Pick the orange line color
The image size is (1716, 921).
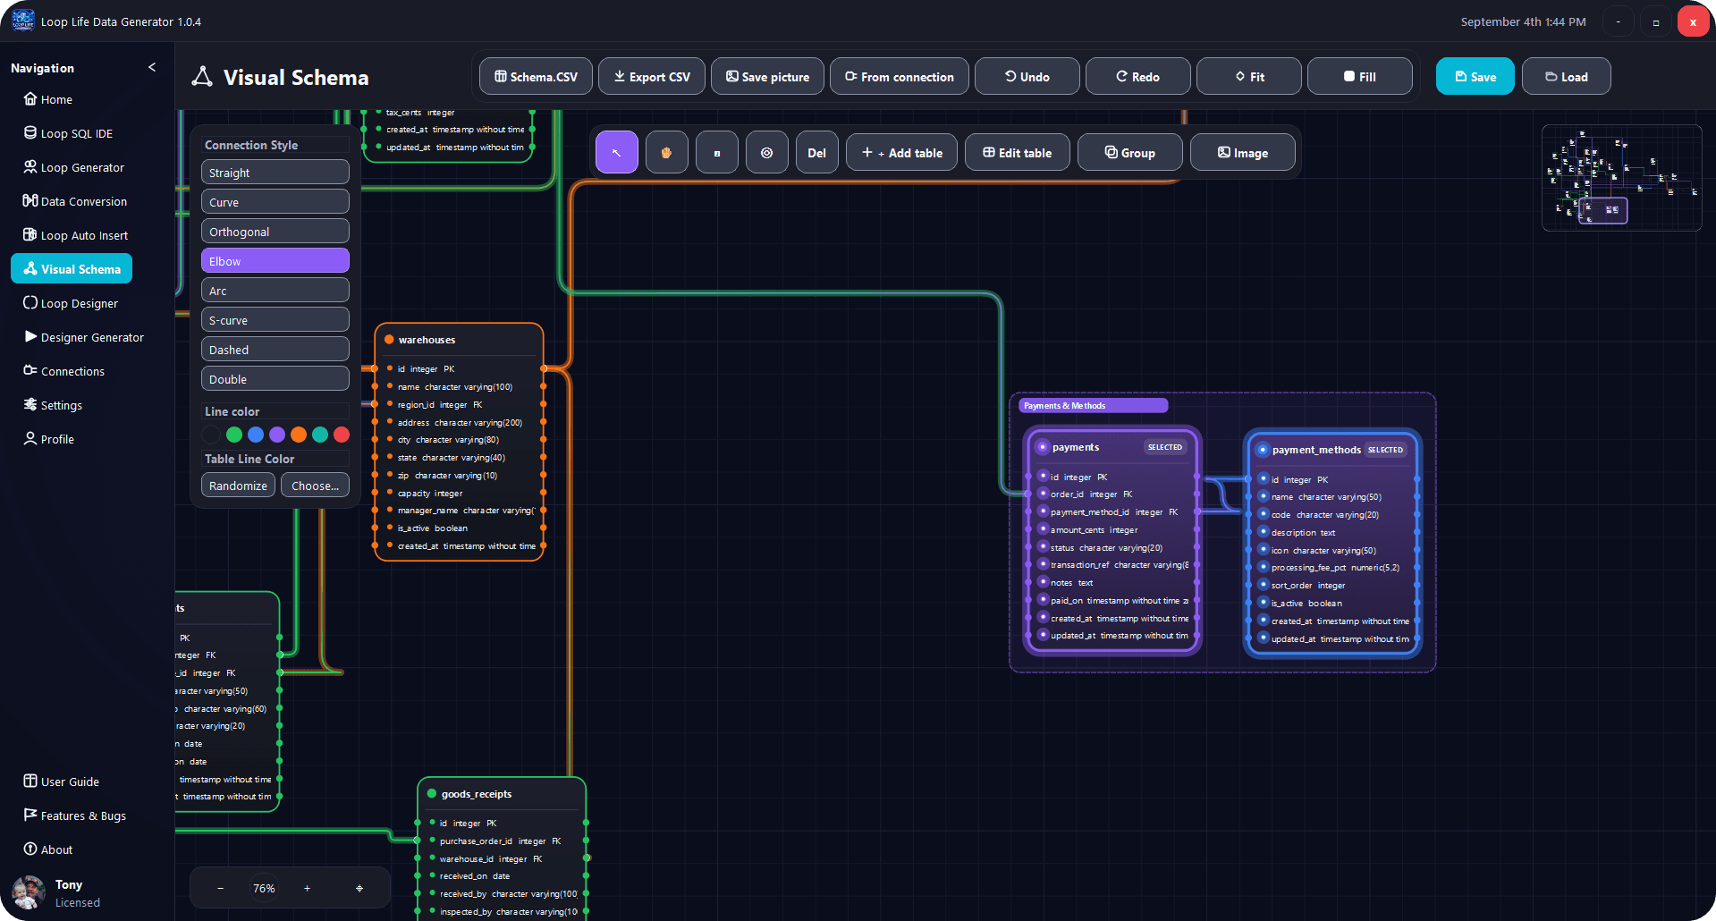coord(299,435)
